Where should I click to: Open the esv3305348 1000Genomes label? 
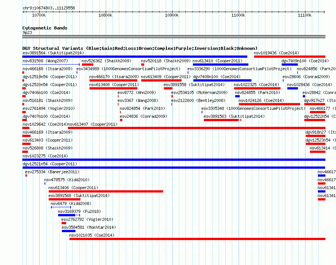(x=253, y=108)
